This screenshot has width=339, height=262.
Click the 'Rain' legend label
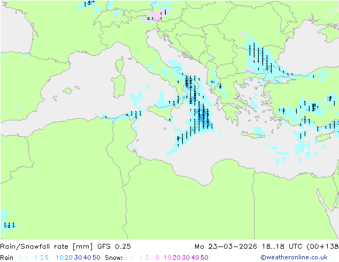[7, 258]
